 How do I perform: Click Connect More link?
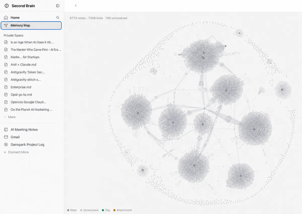(x=18, y=152)
